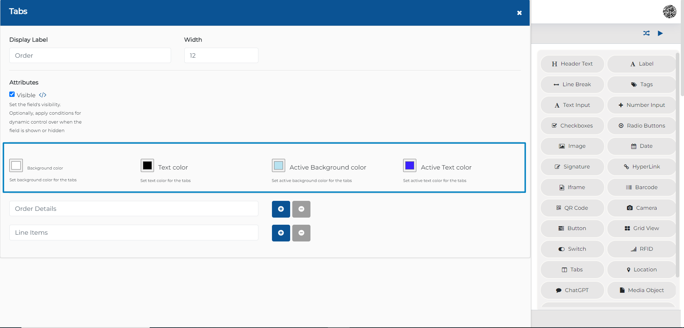Add a tab after Line Items with plus
Screen dimensions: 684x328
pos(281,233)
